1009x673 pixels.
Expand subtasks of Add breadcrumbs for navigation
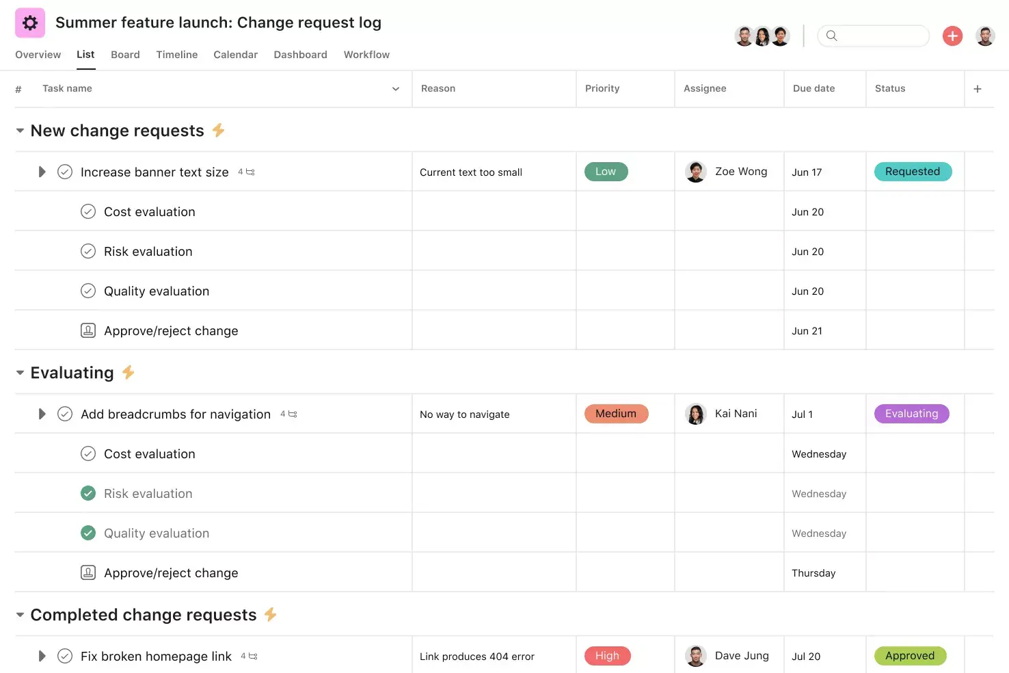pos(42,413)
